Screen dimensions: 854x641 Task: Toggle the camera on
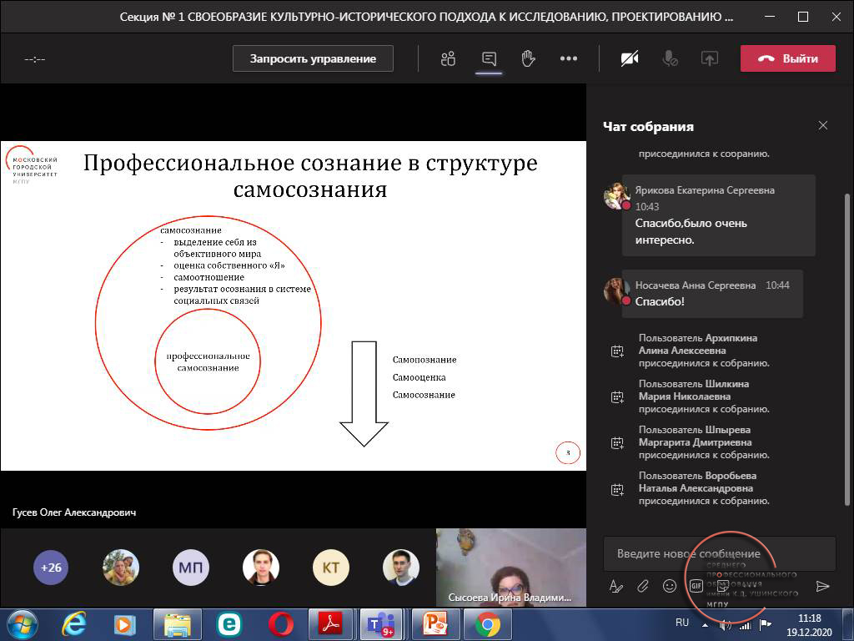pyautogui.click(x=630, y=58)
